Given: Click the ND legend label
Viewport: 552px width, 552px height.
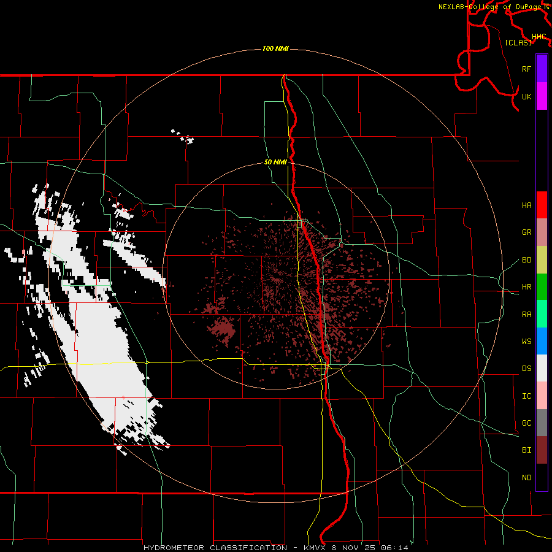Looking at the screenshot, I should 527,478.
